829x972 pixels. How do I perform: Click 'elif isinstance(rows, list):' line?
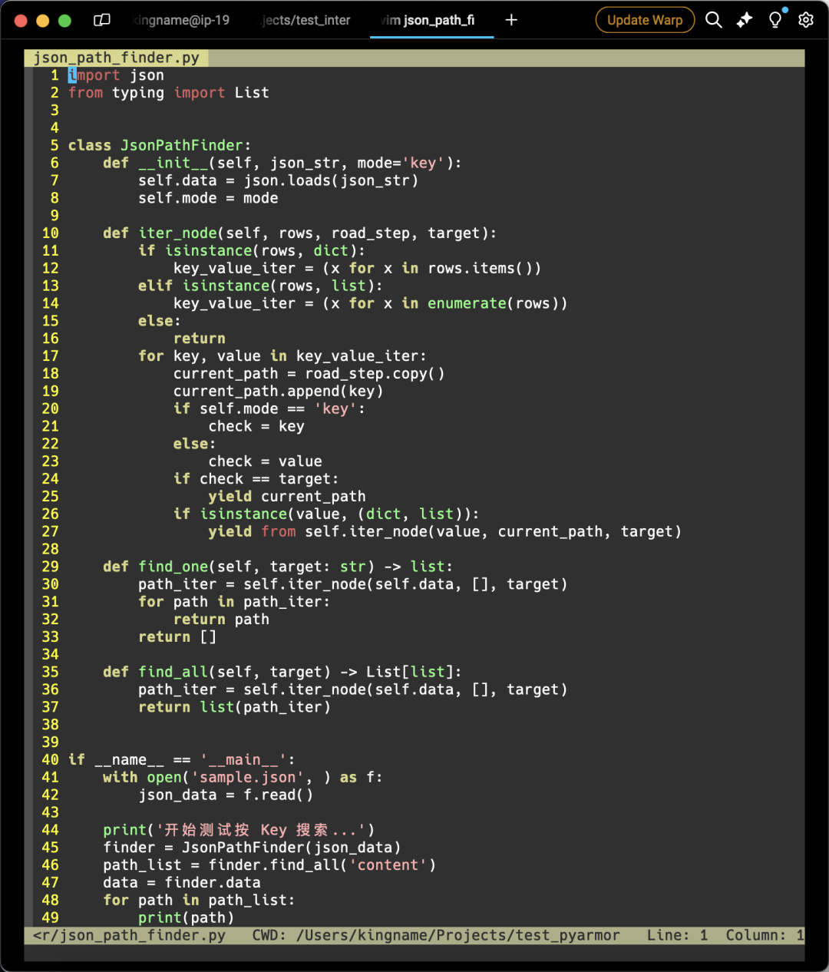260,286
